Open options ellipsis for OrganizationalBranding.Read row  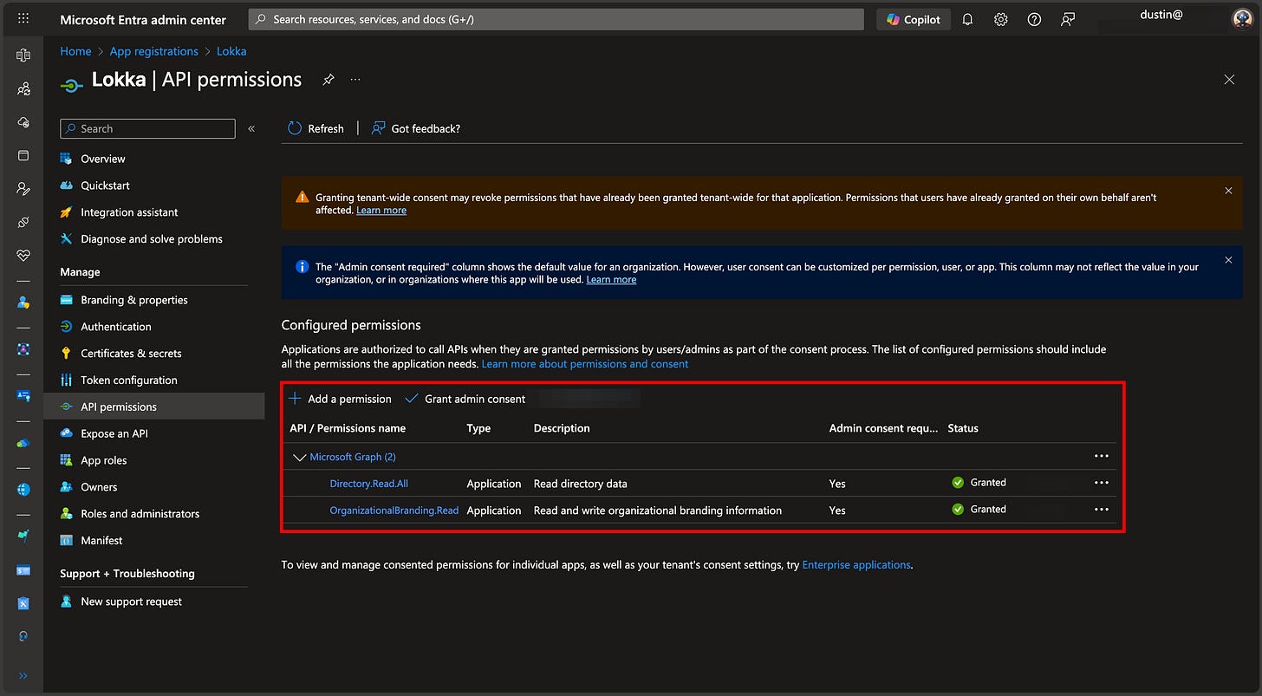[1102, 510]
